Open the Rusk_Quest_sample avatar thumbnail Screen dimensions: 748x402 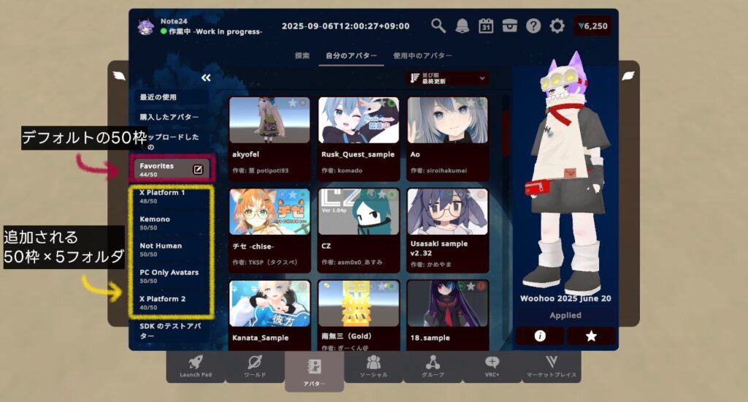tap(359, 121)
